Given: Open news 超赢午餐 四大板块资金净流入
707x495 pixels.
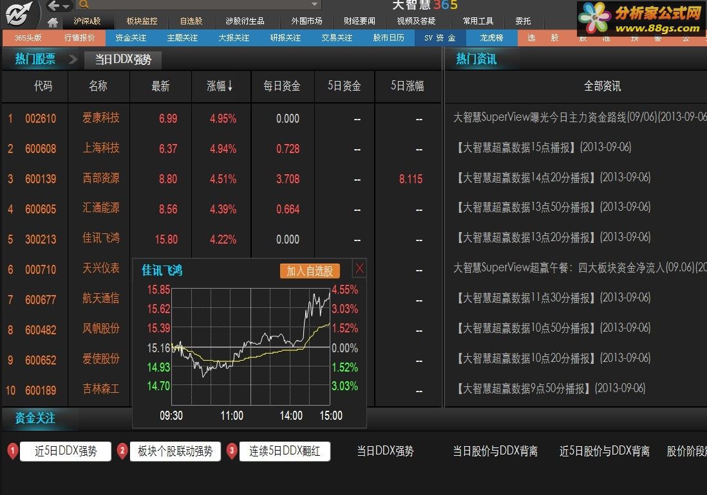Looking at the screenshot, I should (x=580, y=267).
